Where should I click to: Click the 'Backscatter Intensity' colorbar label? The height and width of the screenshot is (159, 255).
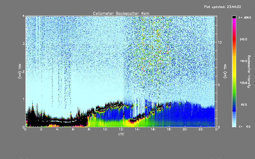(249, 72)
